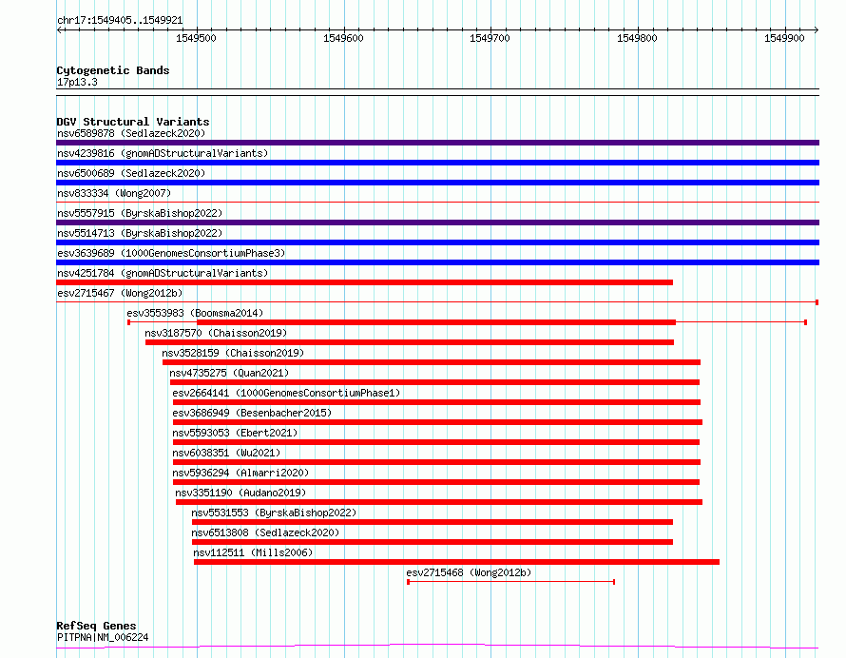This screenshot has width=846, height=658.
Task: Click the ruler's right arrow end
Action: 817,29
